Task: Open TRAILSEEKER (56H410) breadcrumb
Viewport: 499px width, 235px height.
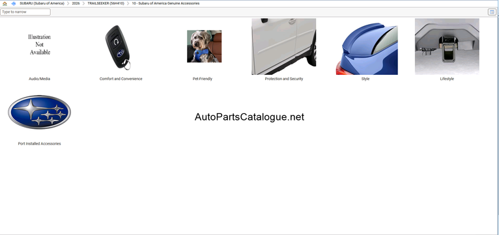Action: point(106,3)
